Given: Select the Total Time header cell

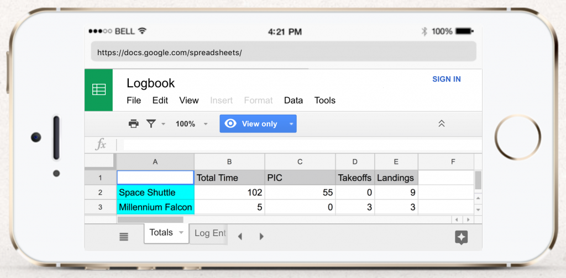Looking at the screenshot, I should click(229, 178).
